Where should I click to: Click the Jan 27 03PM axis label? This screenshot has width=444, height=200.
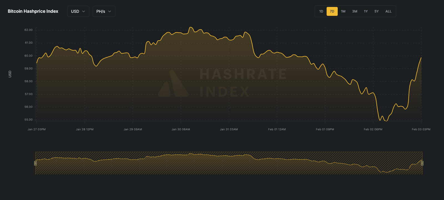point(37,129)
